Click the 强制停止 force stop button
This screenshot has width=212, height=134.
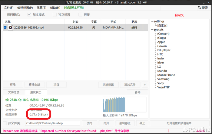125,123
